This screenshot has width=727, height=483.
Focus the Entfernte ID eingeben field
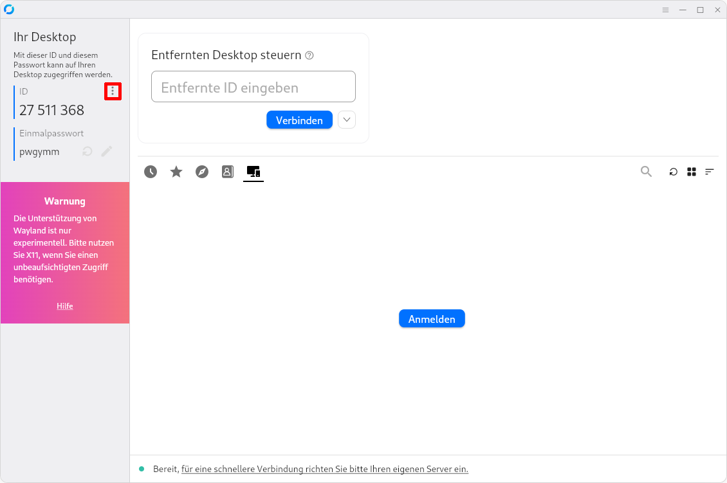tap(253, 87)
